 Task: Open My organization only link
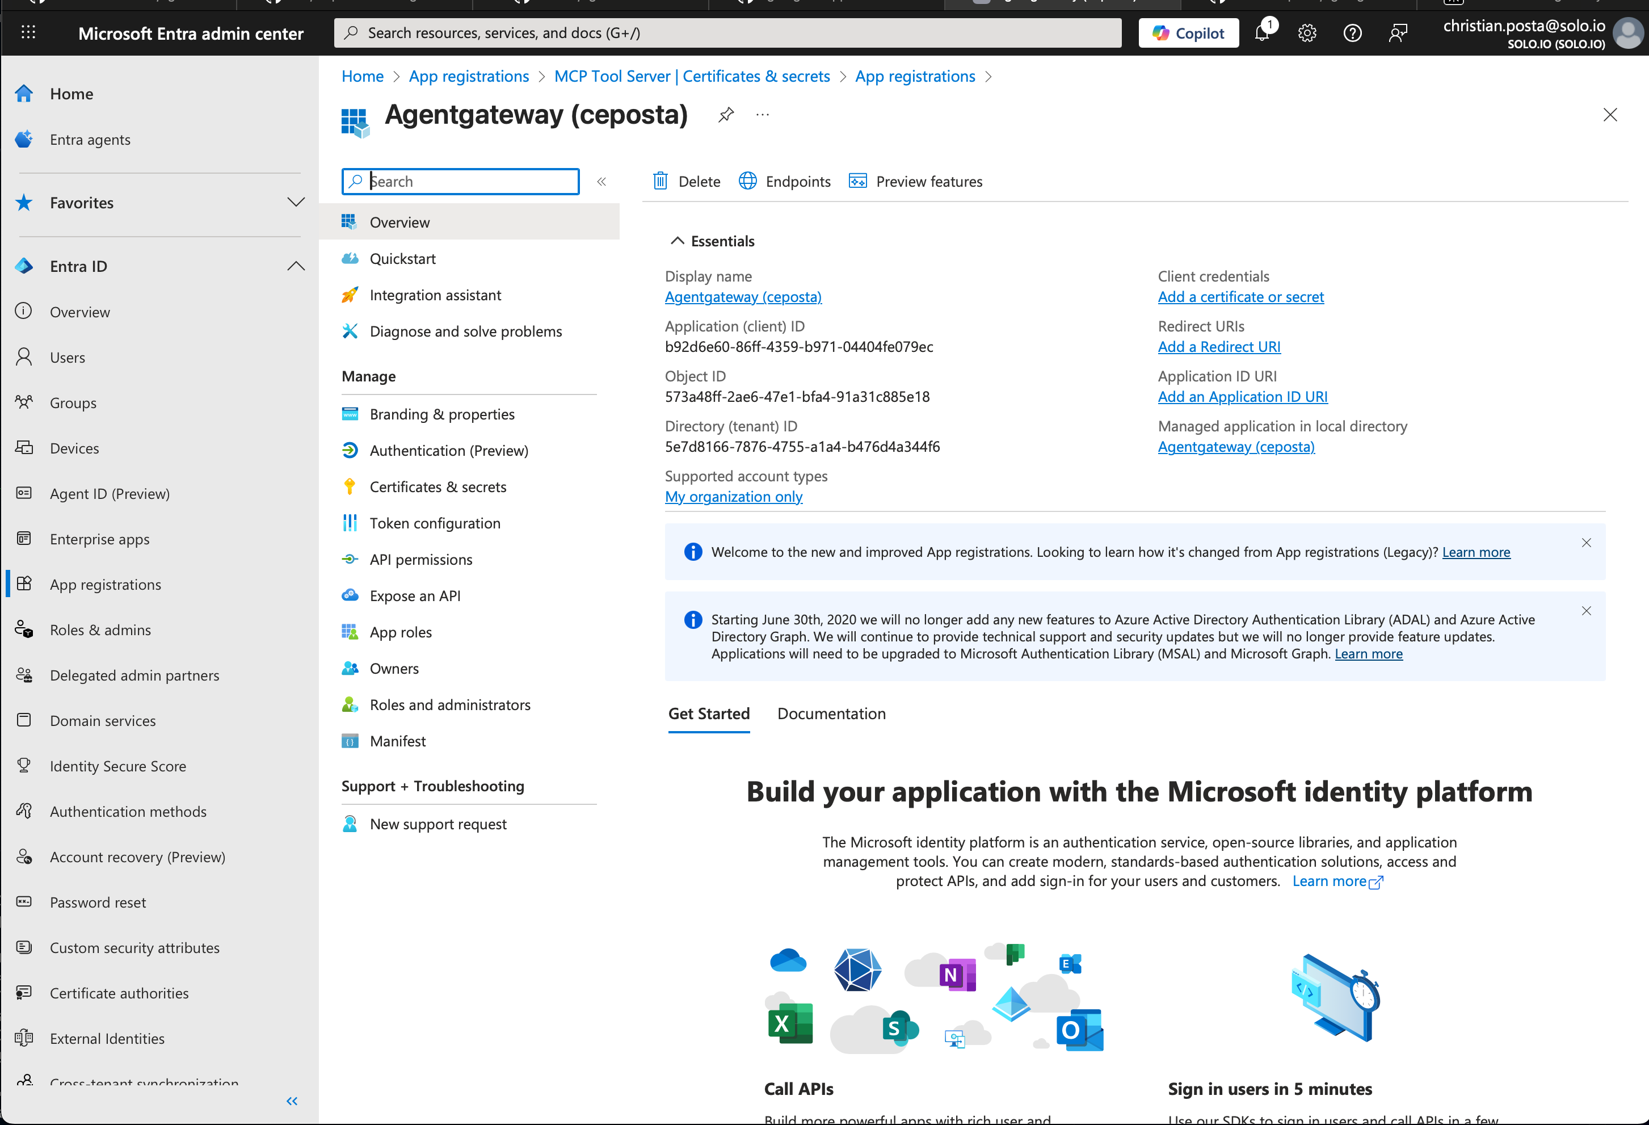coord(733,496)
